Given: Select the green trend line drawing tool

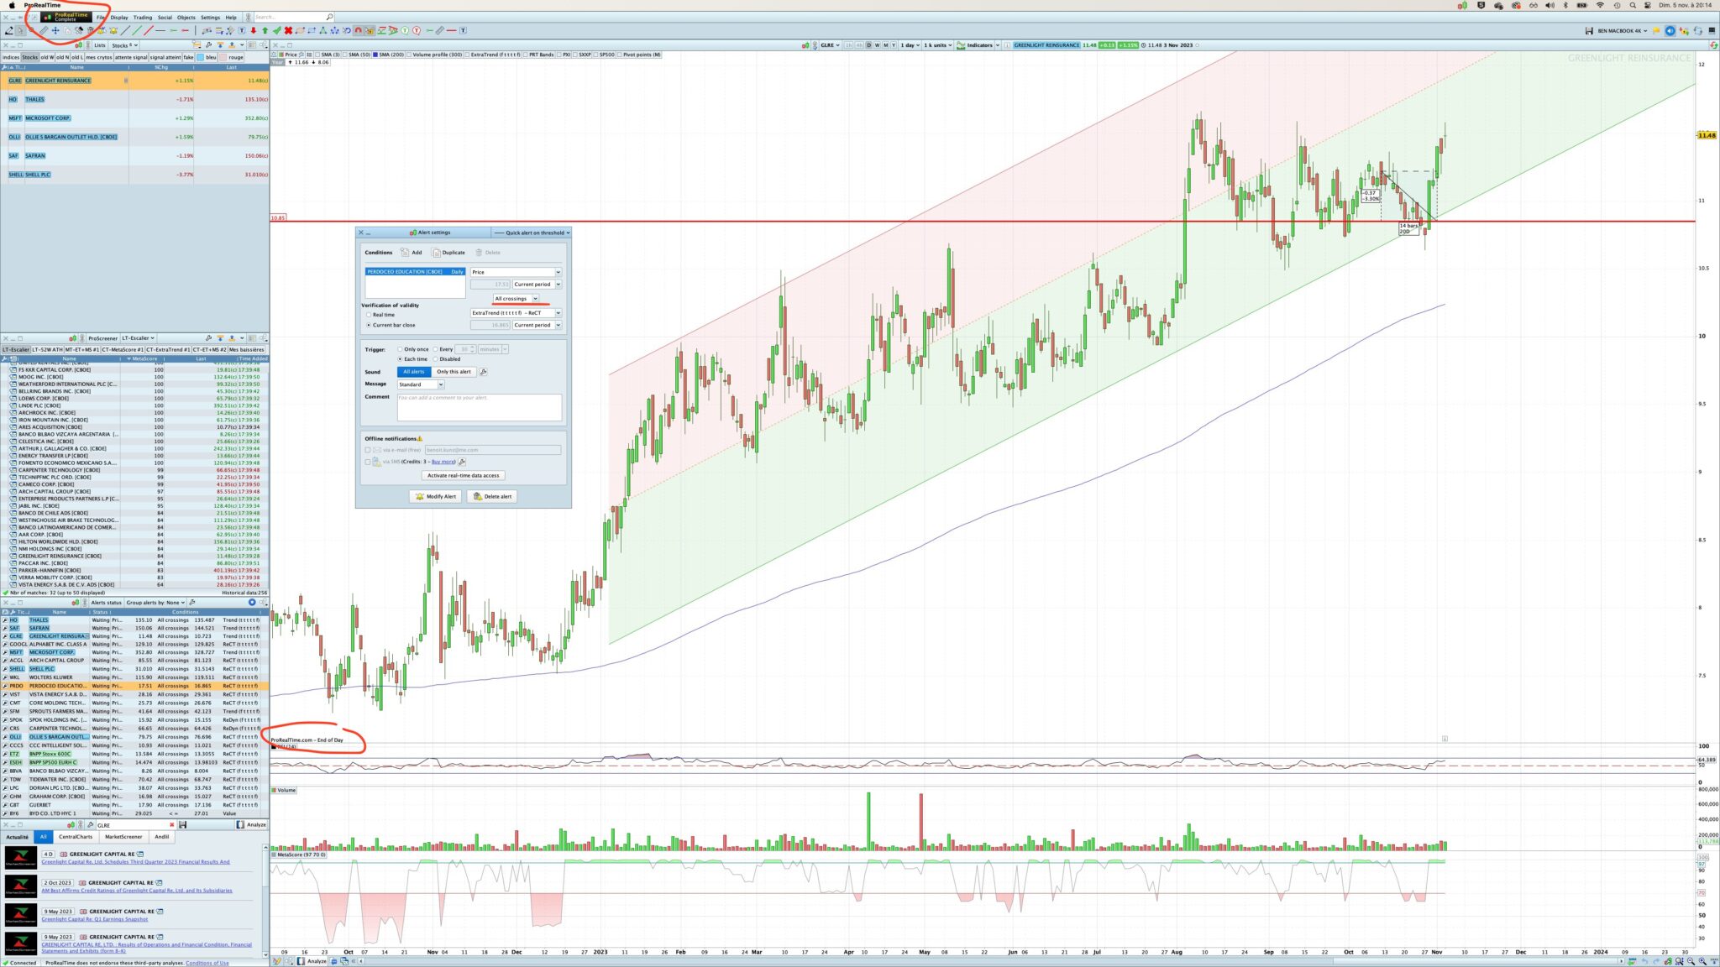Looking at the screenshot, I should (x=136, y=30).
